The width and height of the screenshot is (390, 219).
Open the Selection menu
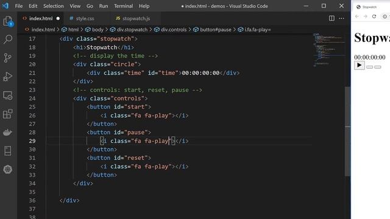click(54, 6)
